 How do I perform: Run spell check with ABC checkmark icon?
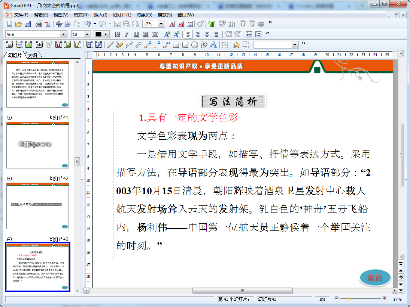pyautogui.click(x=222, y=24)
